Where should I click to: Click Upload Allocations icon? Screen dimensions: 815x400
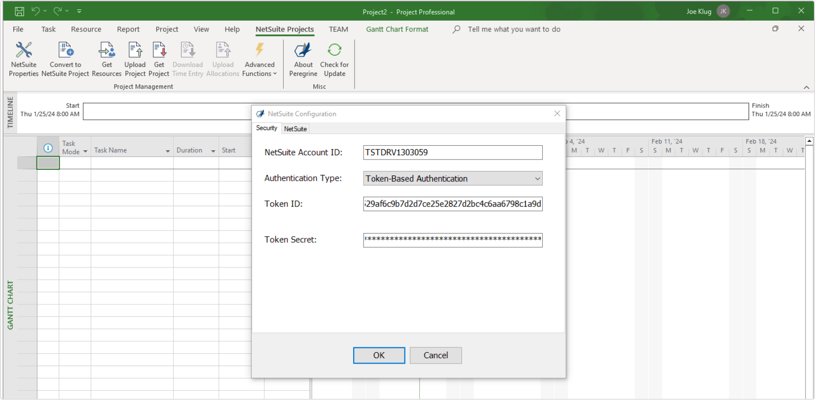click(x=222, y=59)
